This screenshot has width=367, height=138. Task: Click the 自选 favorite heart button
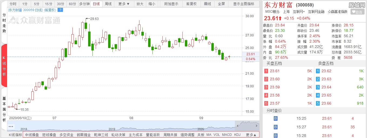tap(357, 12)
